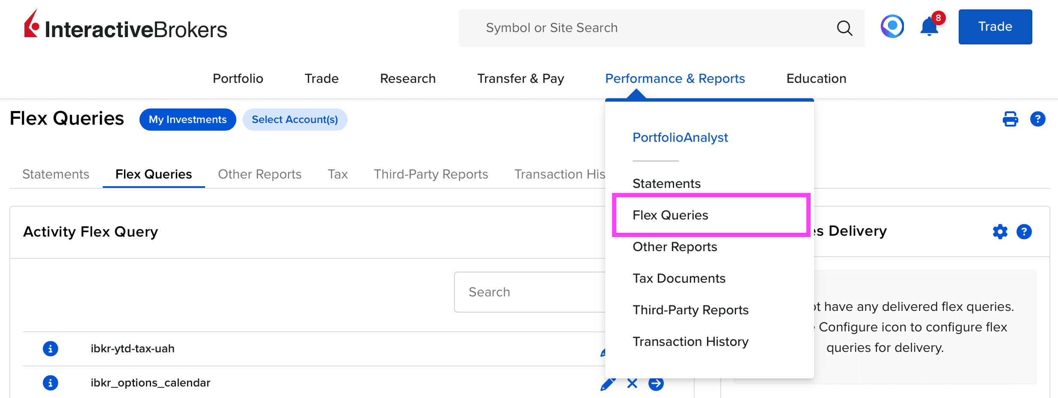
Task: Switch to the Flex Queries tab
Action: (154, 174)
